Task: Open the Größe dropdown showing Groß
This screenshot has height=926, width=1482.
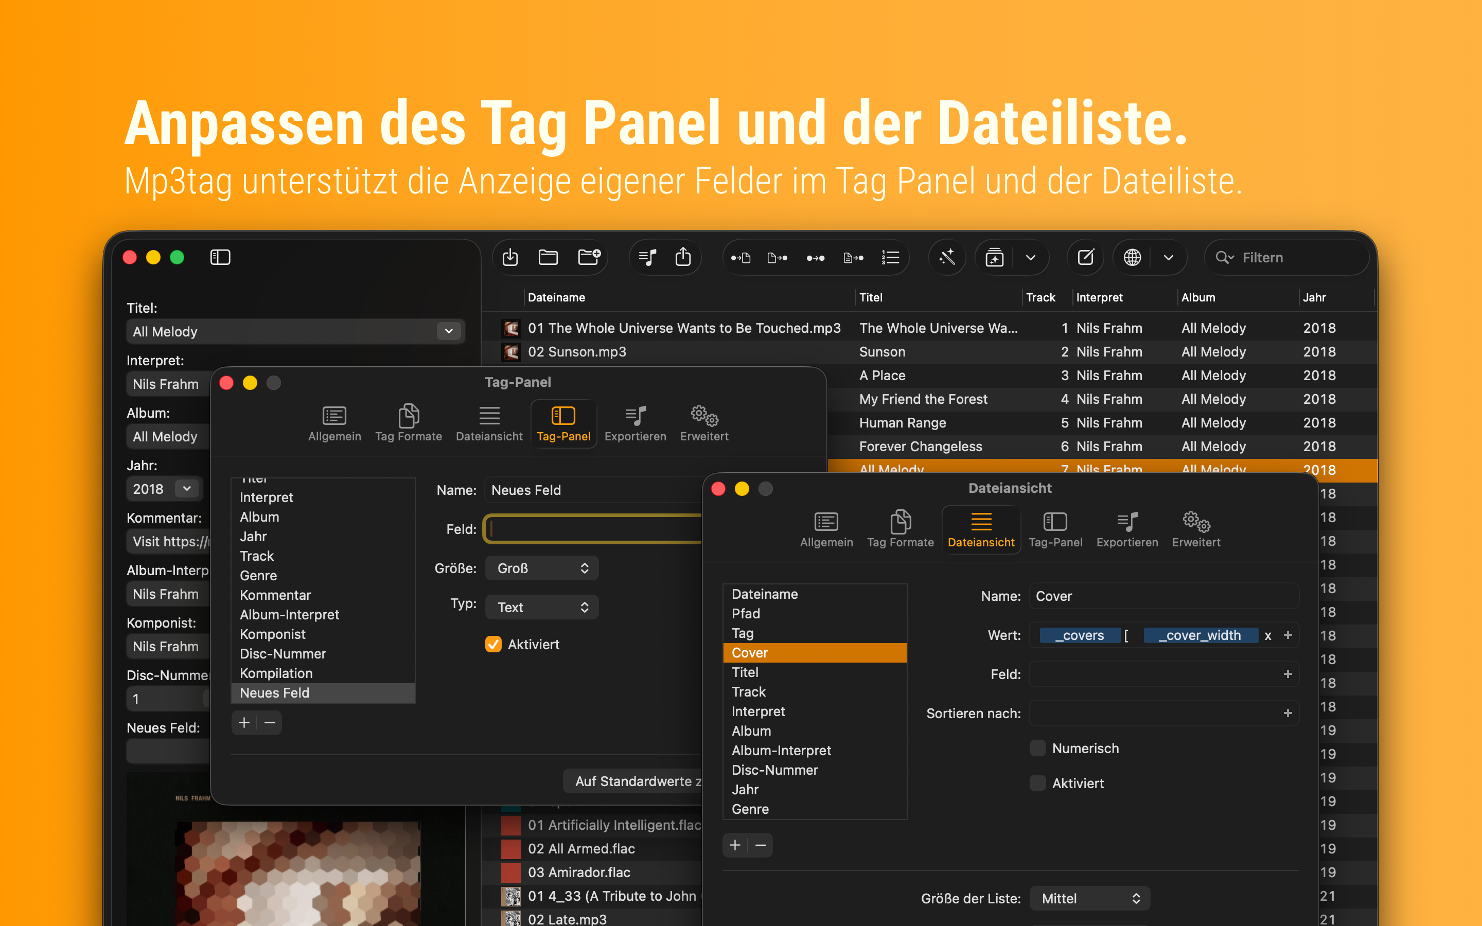Action: [x=541, y=568]
